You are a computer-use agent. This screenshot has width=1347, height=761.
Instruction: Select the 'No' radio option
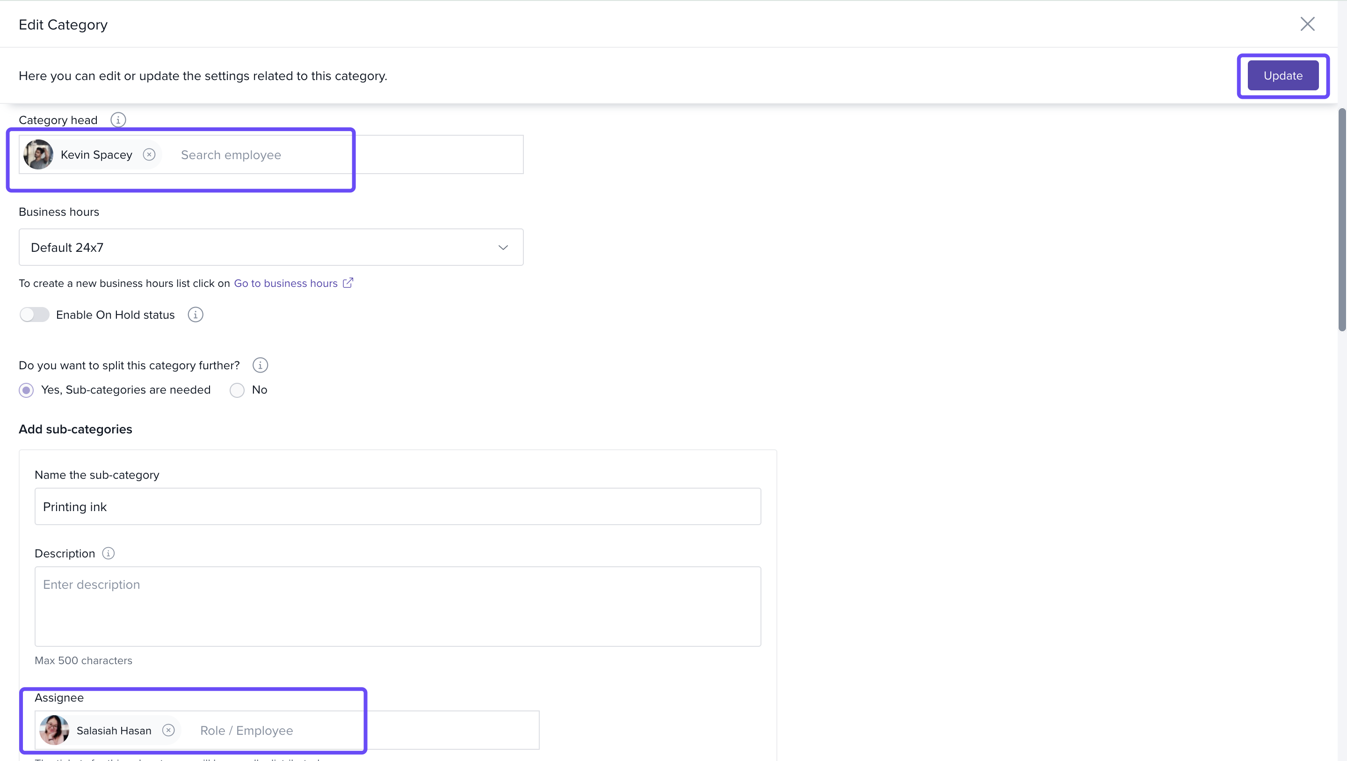point(237,390)
